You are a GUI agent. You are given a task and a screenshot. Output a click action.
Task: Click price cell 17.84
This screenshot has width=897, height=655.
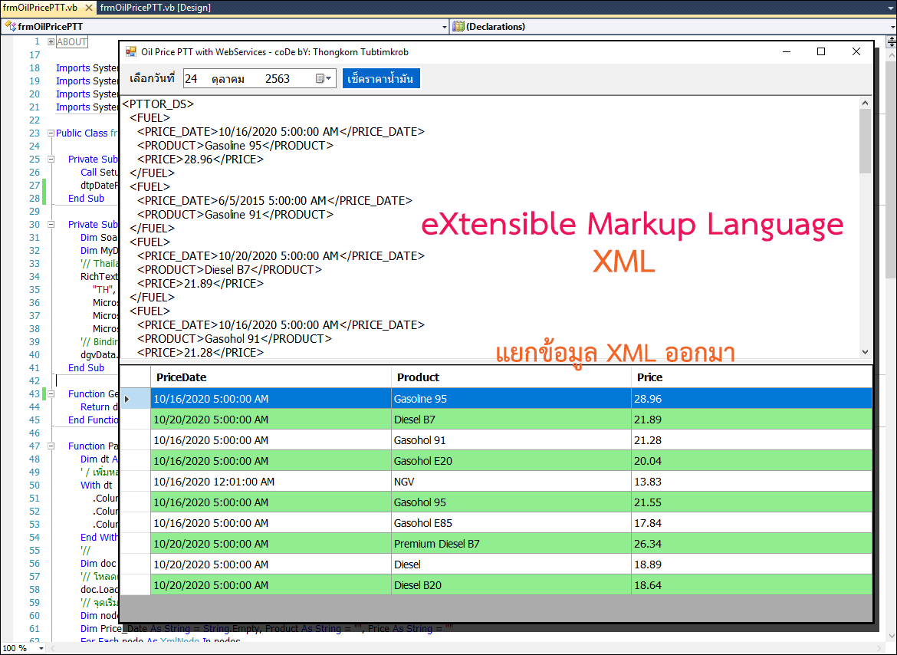click(x=751, y=523)
